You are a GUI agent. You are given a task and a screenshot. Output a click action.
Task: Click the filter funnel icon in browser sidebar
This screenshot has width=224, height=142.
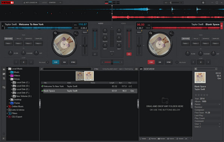(4, 78)
